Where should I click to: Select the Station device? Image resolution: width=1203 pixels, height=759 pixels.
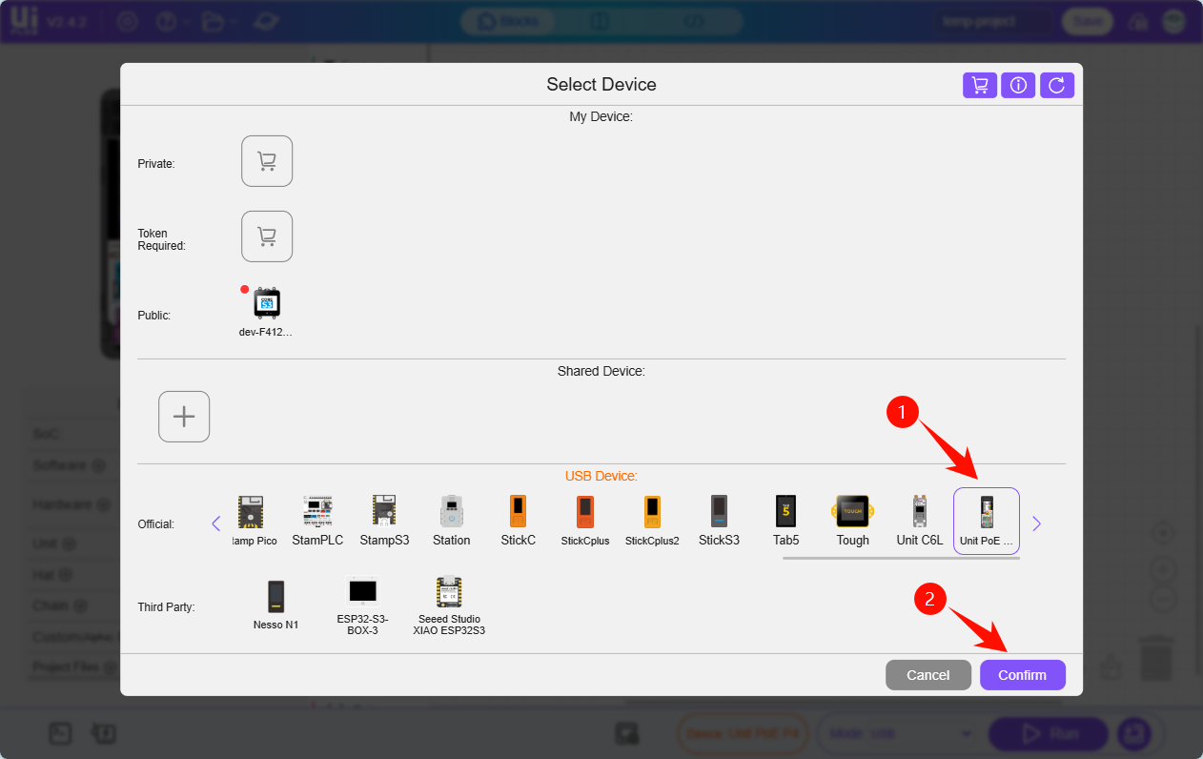coord(451,521)
